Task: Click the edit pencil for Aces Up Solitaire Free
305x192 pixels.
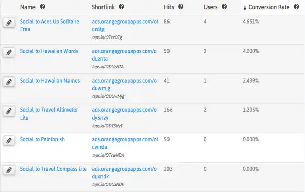Action: click(x=9, y=23)
